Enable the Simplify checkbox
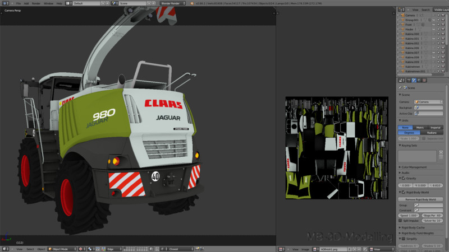 pos(403,239)
